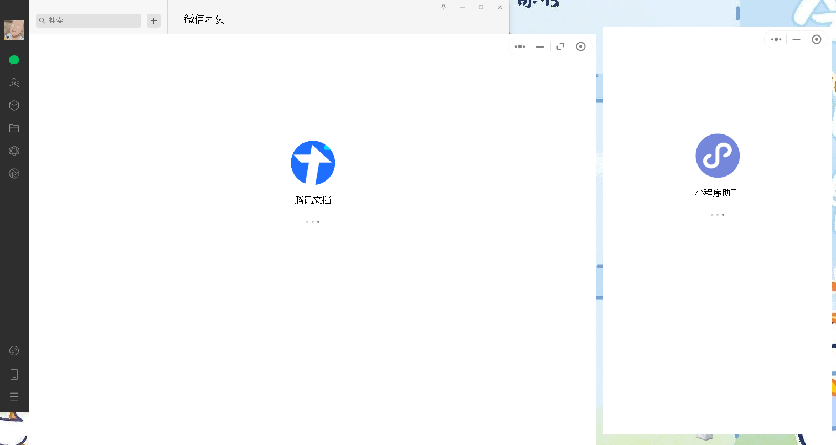The height and width of the screenshot is (445, 836).
Task: Minimize the WeChat main window
Action: pyautogui.click(x=462, y=7)
